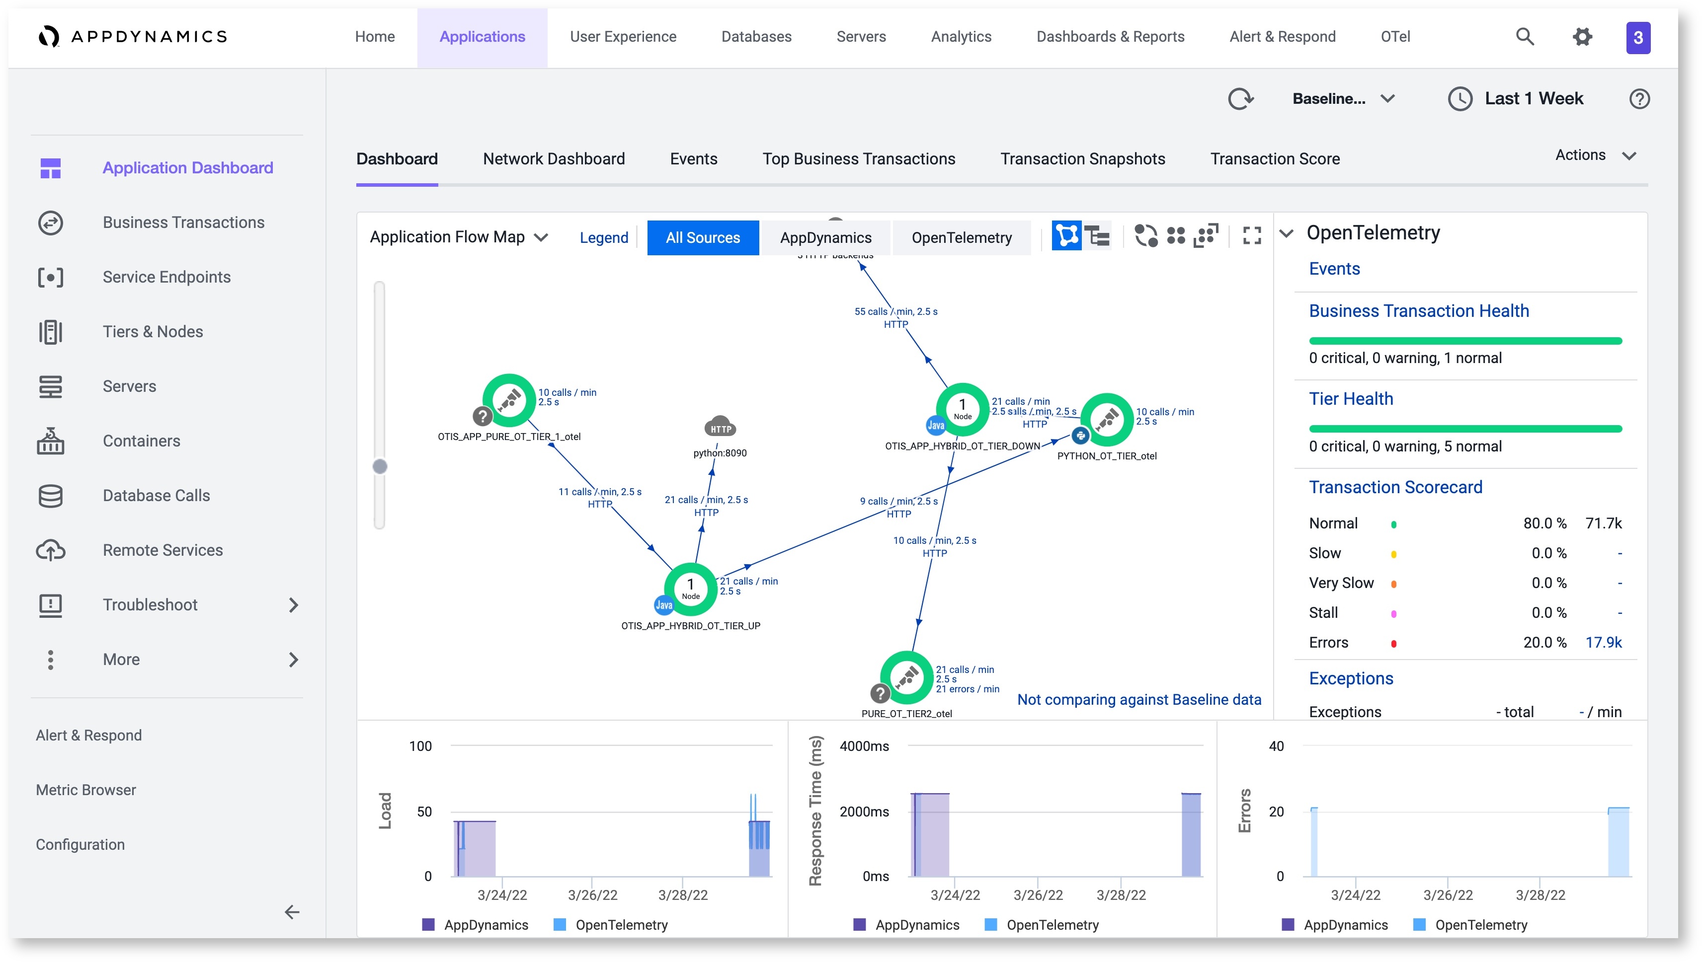Image resolution: width=1702 pixels, height=962 pixels.
Task: Switch to the tree list layout icon
Action: [1097, 236]
